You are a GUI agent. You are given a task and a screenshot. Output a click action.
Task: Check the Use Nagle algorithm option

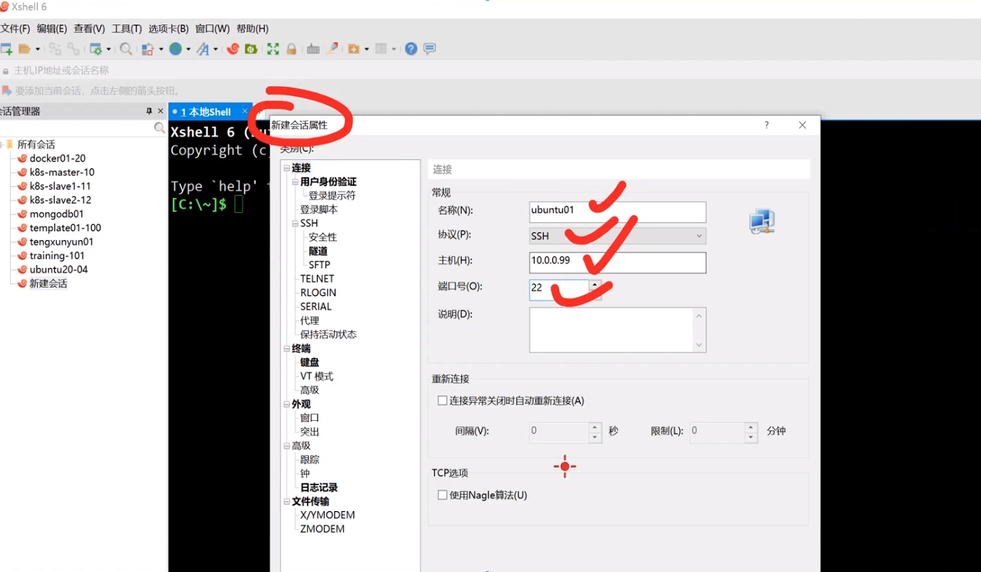(x=442, y=495)
